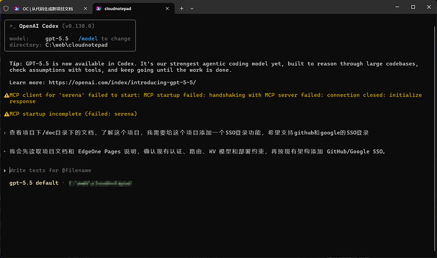The height and width of the screenshot is (258, 437).
Task: Minimize the terminal window
Action: [397, 7]
